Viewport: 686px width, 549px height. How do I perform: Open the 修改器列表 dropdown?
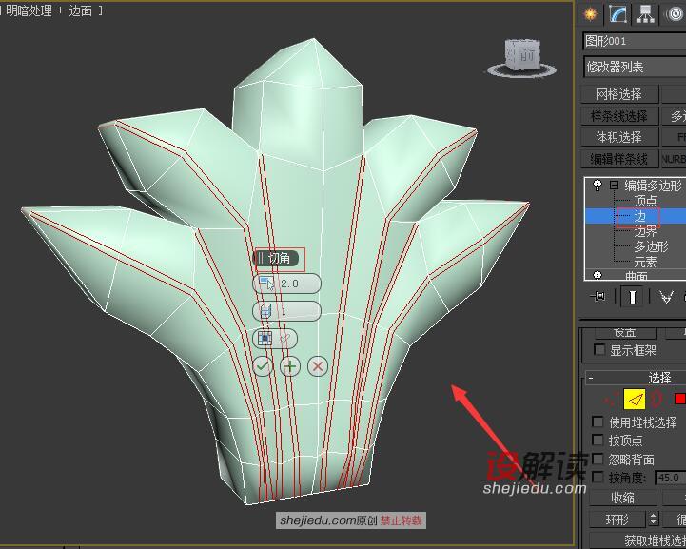click(x=633, y=67)
